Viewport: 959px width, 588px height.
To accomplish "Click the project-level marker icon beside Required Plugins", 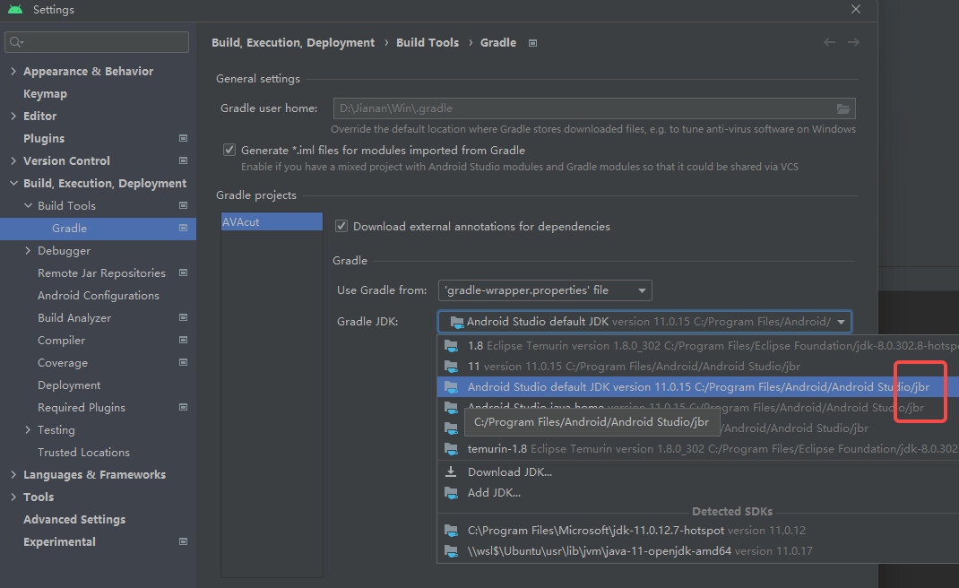I will (x=183, y=407).
